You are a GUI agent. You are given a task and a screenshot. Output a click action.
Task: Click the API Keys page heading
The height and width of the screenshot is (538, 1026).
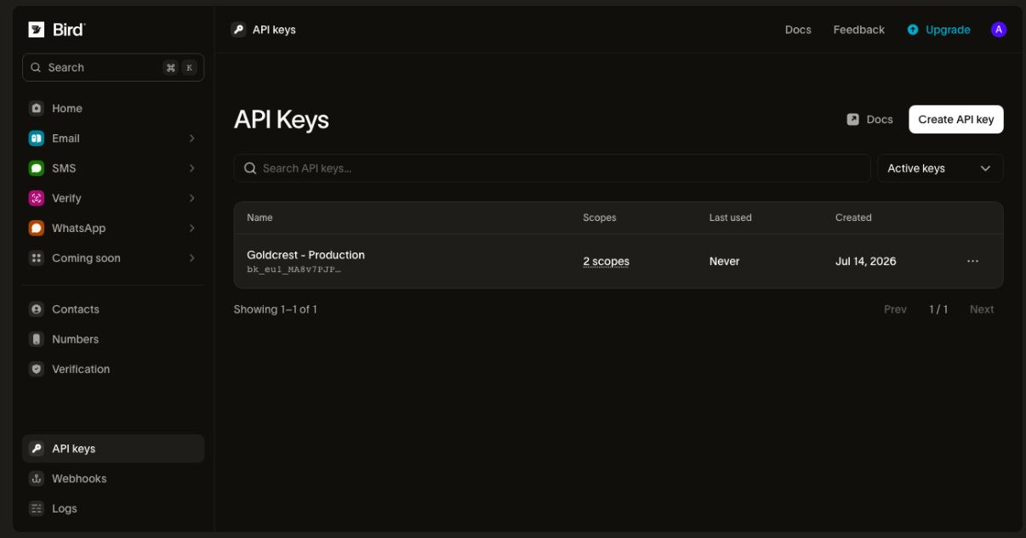click(x=281, y=120)
